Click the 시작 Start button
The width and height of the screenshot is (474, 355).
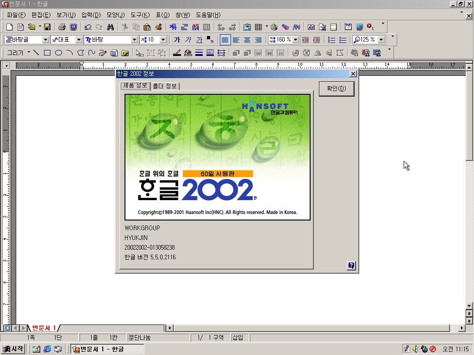pos(12,349)
